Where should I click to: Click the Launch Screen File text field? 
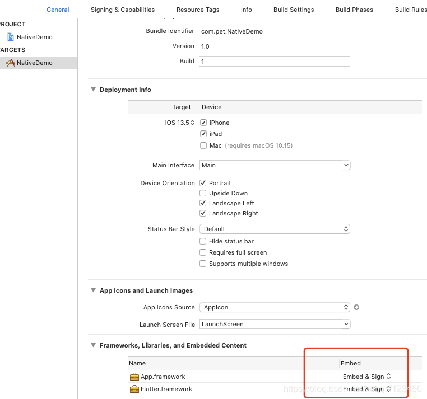271,324
